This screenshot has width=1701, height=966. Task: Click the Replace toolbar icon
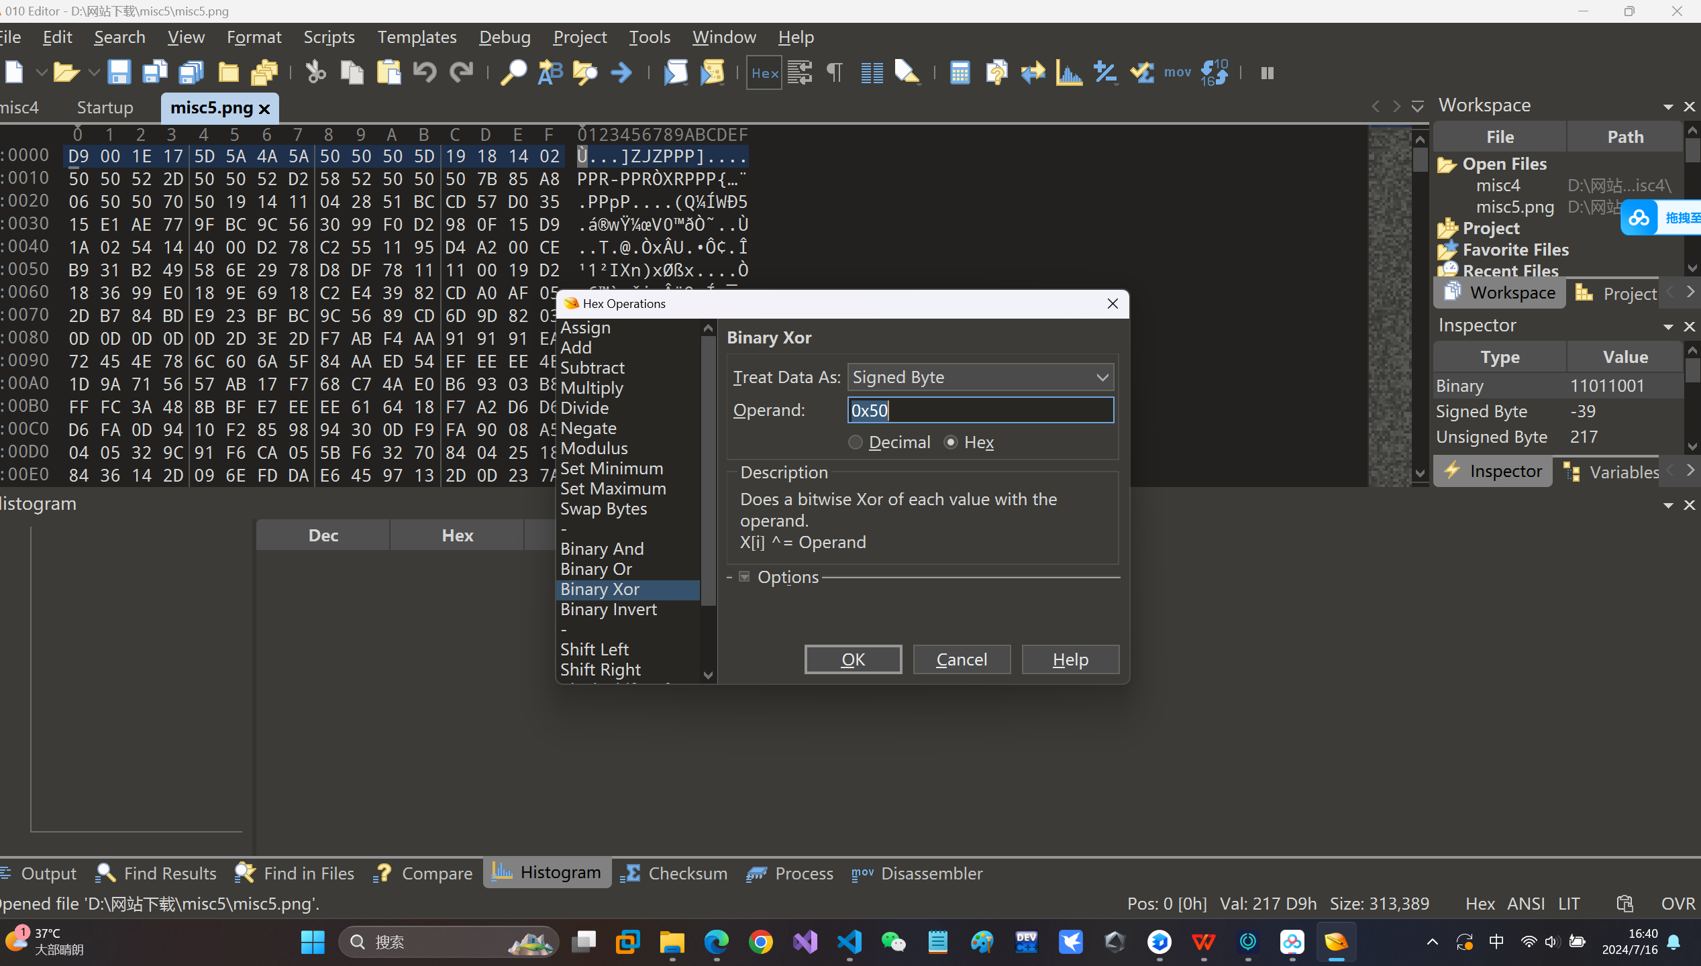coord(550,72)
